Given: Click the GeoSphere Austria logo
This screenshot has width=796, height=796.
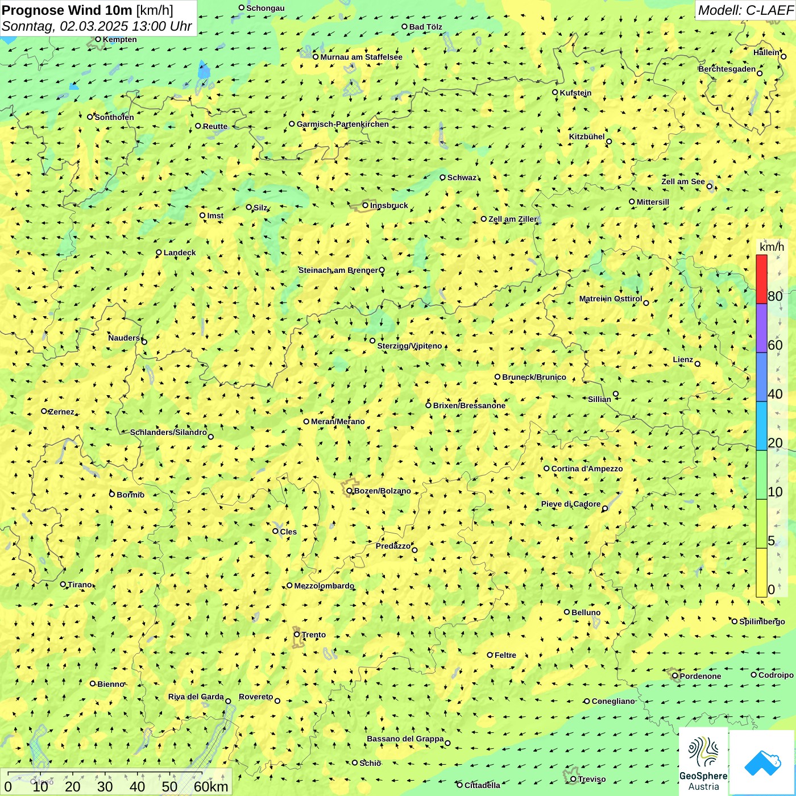Looking at the screenshot, I should (704, 761).
